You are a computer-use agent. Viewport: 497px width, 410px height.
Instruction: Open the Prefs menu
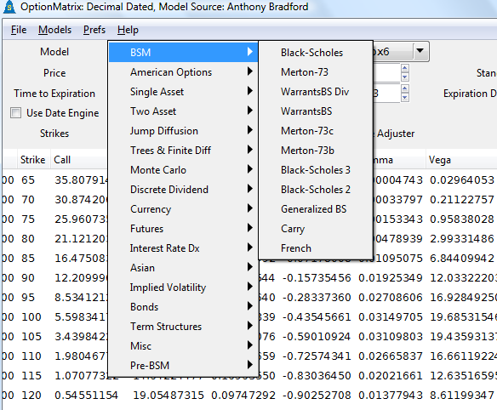tap(94, 30)
